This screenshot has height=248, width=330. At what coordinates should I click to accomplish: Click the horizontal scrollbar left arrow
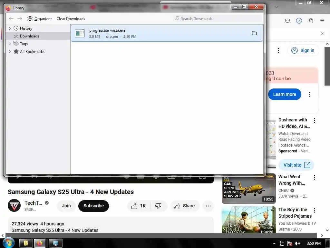click(x=3, y=235)
